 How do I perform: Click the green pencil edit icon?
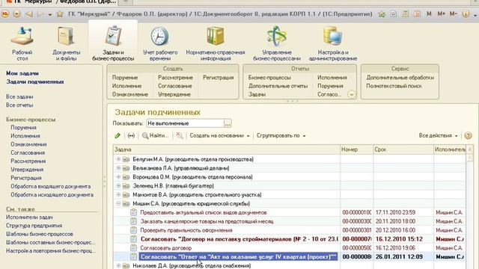pyautogui.click(x=118, y=136)
